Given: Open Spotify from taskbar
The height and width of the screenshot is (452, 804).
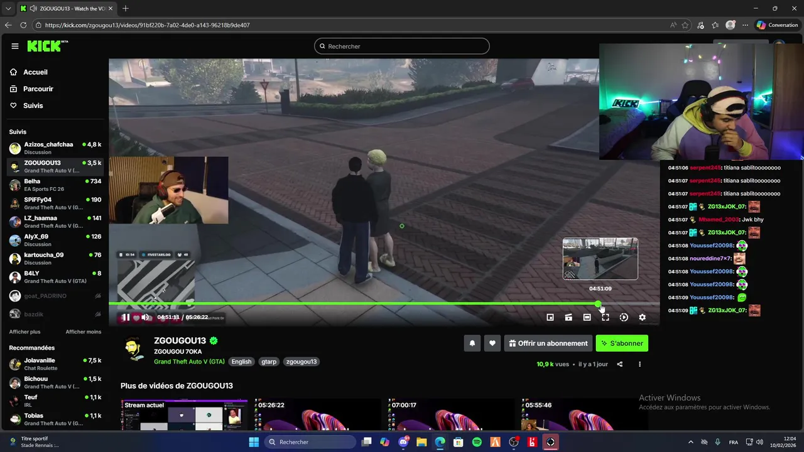Looking at the screenshot, I should (x=477, y=442).
